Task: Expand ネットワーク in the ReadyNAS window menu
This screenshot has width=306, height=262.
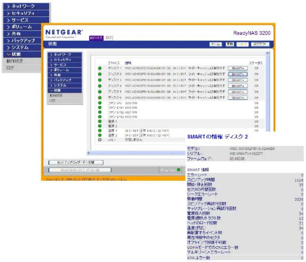Action: (65, 54)
